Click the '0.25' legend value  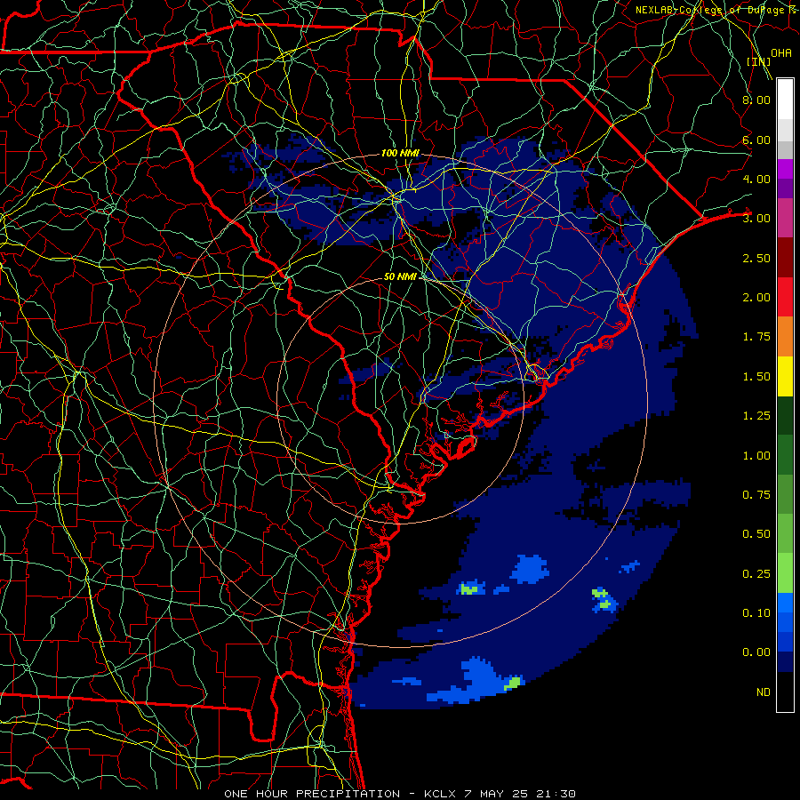coord(756,574)
